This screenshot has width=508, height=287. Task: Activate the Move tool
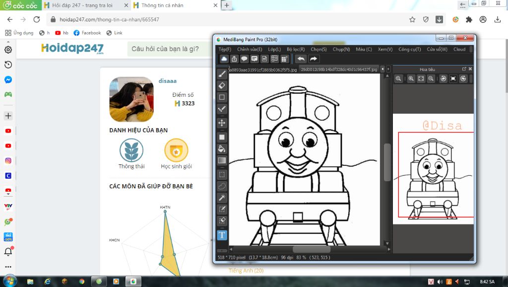[x=222, y=123]
